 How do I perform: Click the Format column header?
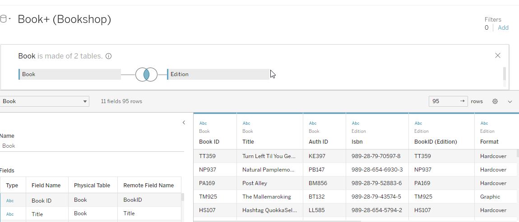489,141
